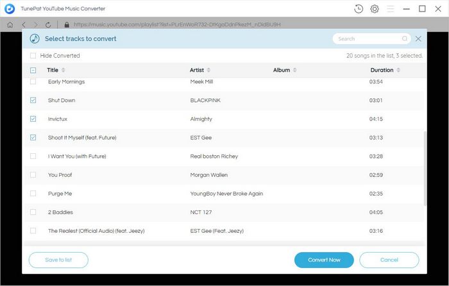Click the padlock icon beside the URL

click(x=67, y=24)
